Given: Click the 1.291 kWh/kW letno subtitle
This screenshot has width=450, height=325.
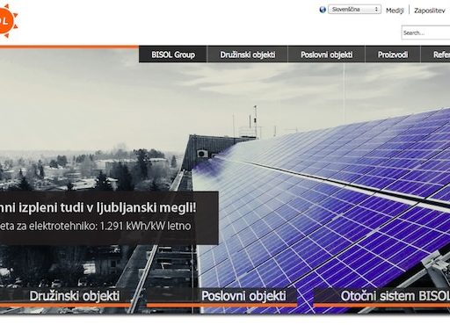Looking at the screenshot, I should point(95,226).
